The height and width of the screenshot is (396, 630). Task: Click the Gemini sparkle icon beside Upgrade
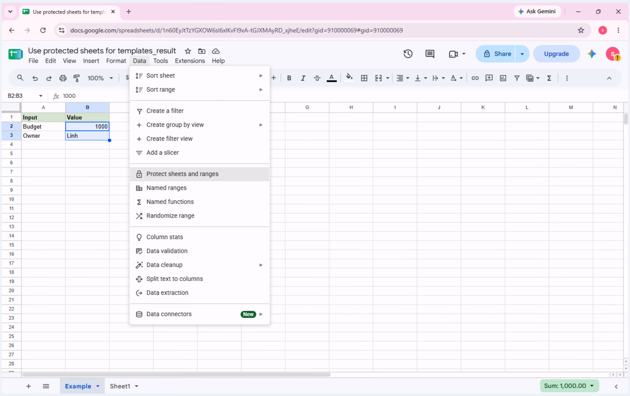(x=592, y=54)
